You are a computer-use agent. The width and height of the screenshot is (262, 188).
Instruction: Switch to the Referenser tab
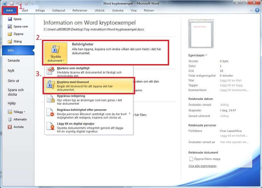[80, 10]
